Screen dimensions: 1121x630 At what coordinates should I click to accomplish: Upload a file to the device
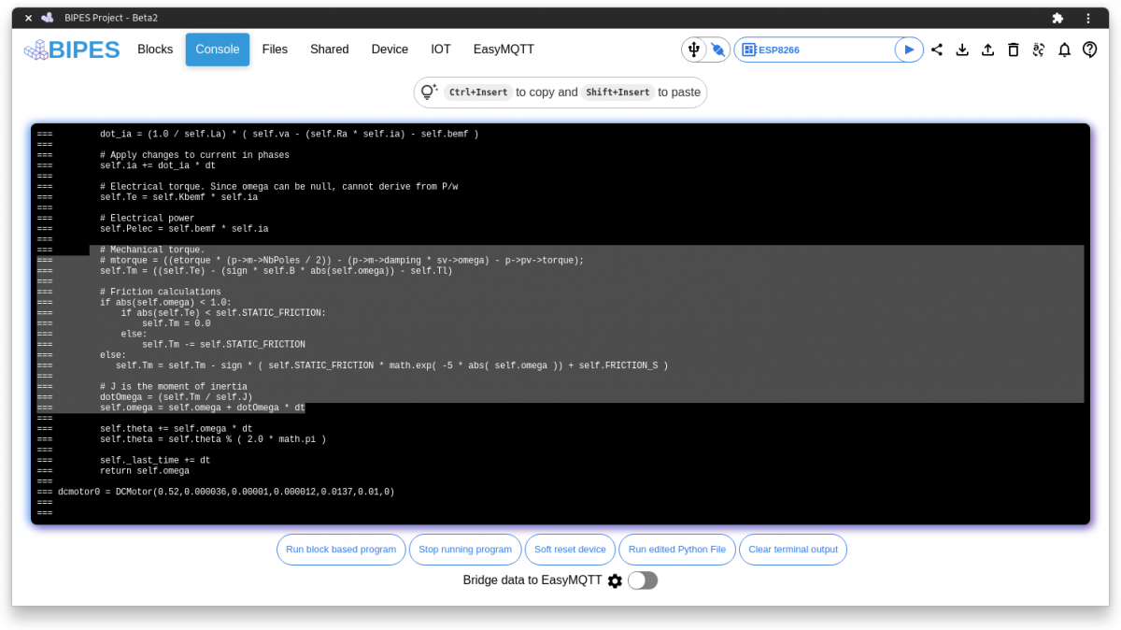(x=987, y=50)
